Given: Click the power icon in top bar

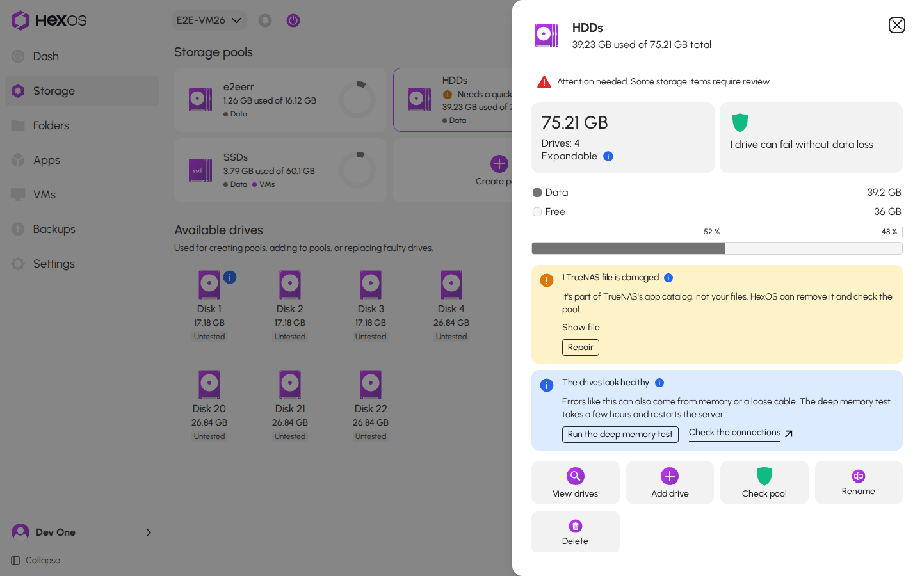Looking at the screenshot, I should point(293,20).
